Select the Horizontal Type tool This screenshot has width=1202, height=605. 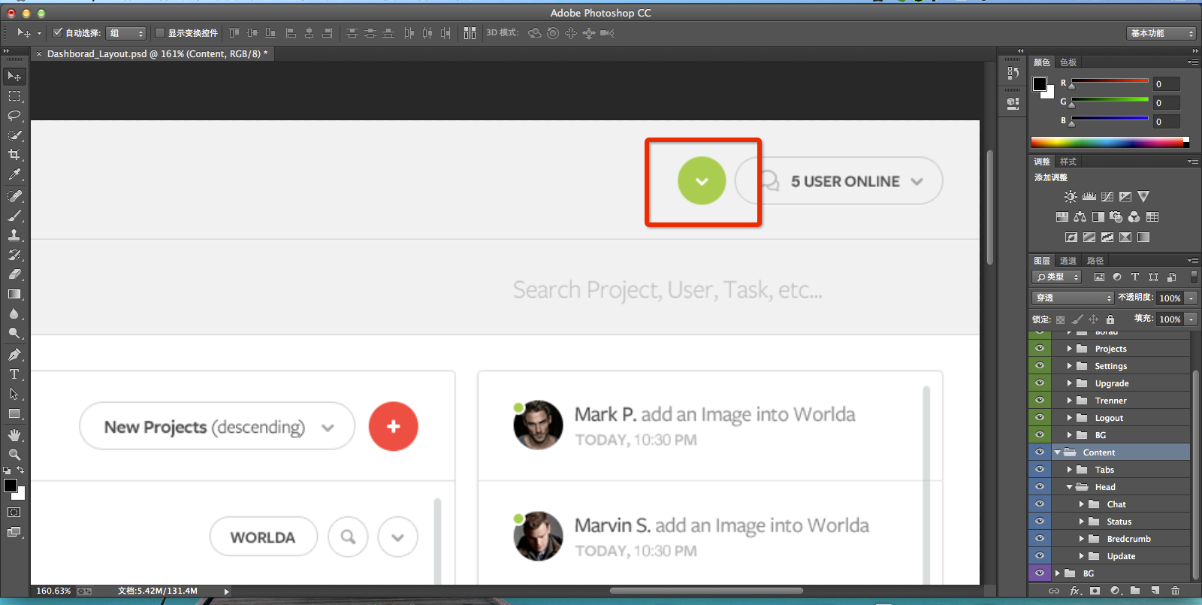(x=14, y=374)
